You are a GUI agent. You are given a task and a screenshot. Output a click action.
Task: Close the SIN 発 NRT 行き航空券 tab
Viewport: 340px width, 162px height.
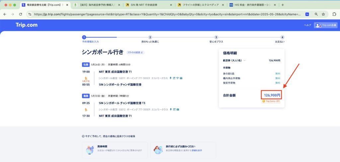click(x=171, y=5)
